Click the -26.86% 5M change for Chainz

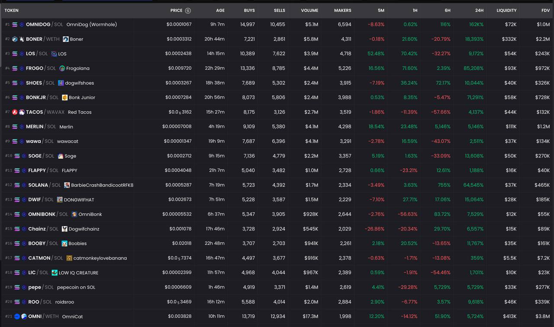coord(374,229)
